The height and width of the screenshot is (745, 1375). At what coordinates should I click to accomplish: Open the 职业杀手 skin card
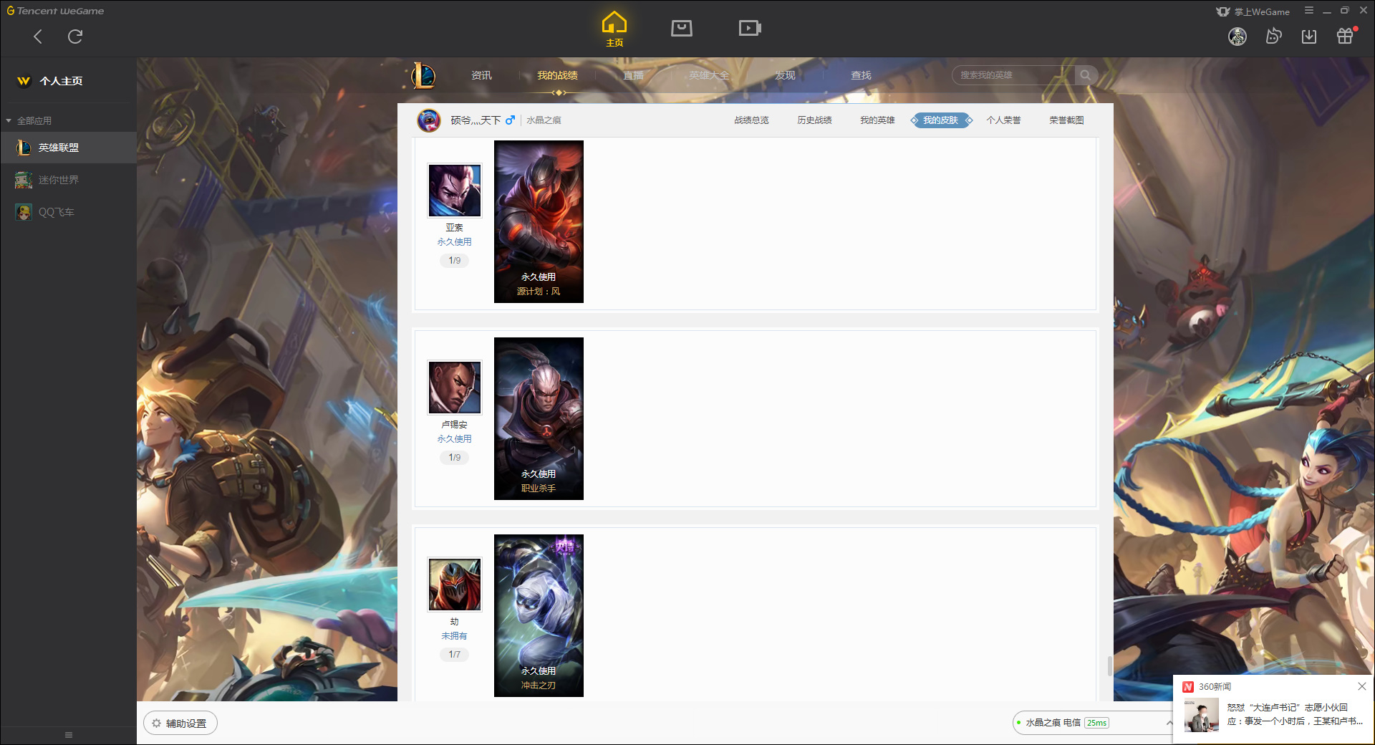coord(539,418)
